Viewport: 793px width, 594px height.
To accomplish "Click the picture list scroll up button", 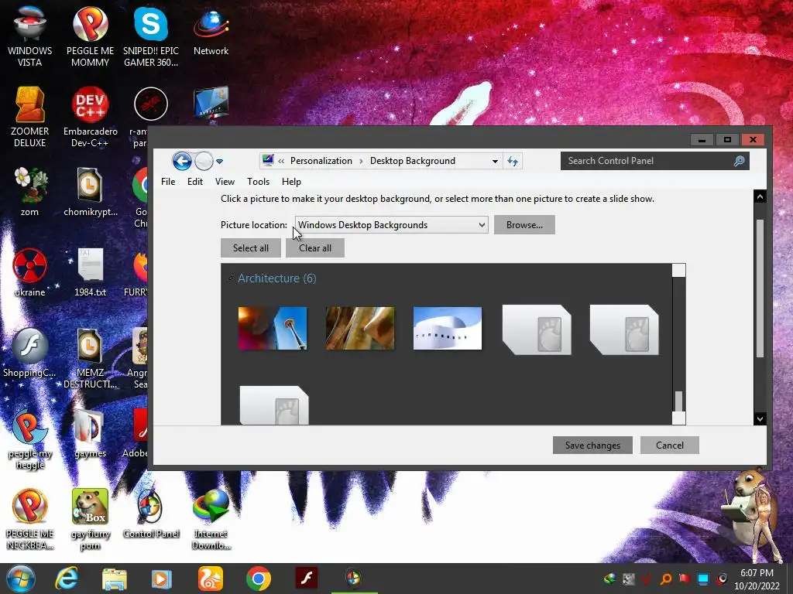I will point(678,270).
